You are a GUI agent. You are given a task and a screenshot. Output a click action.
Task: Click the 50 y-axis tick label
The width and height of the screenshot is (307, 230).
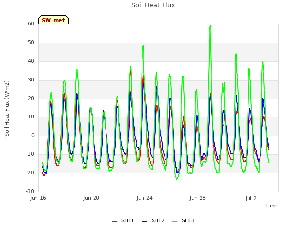pos(31,43)
